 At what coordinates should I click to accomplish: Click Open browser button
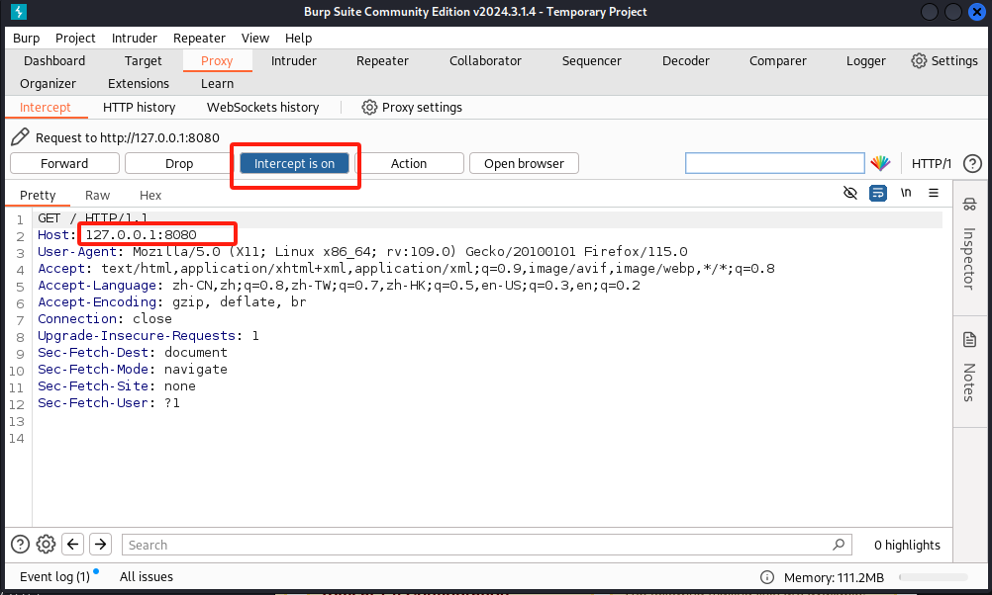(x=524, y=164)
